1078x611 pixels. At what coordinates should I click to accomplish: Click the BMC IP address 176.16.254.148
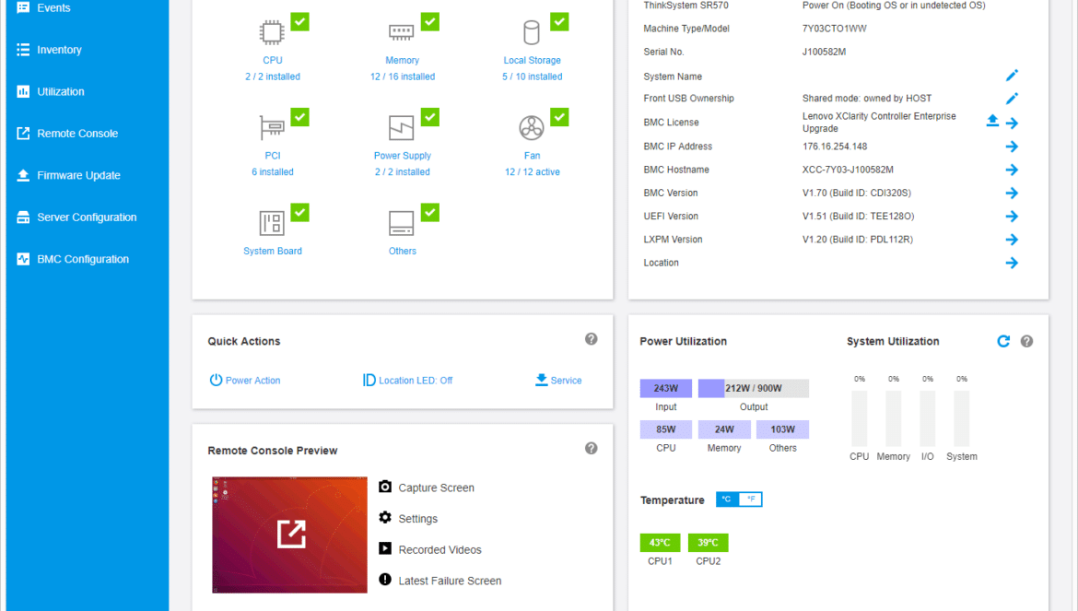point(835,147)
